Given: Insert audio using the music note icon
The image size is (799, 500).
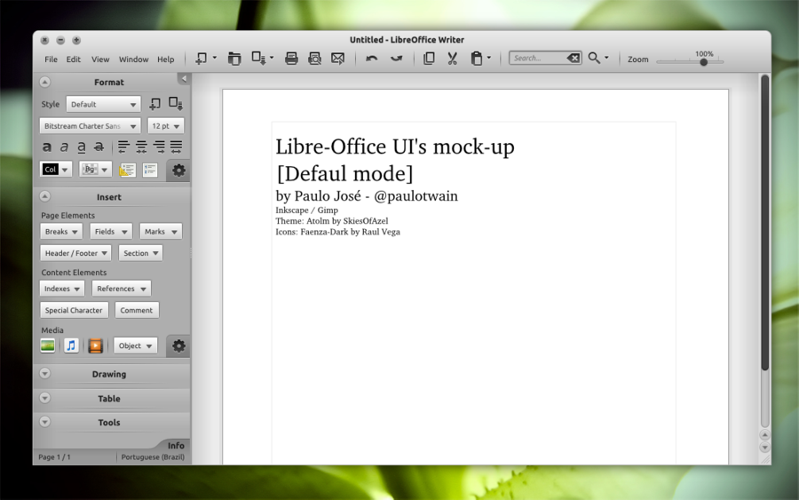Looking at the screenshot, I should [x=71, y=345].
